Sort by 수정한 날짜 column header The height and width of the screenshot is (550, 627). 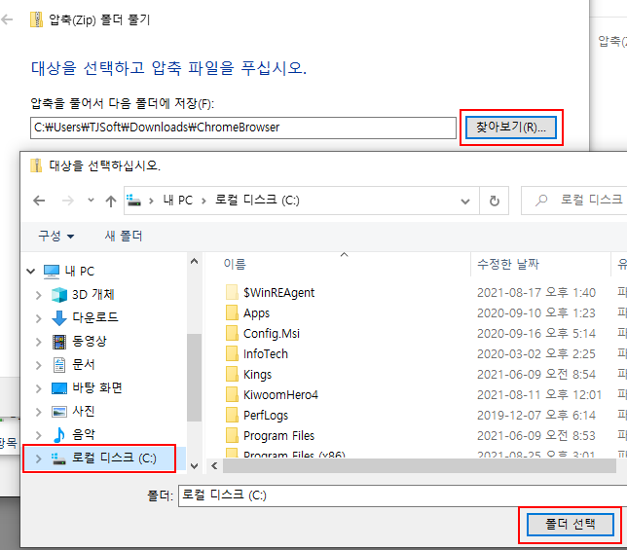(x=507, y=264)
